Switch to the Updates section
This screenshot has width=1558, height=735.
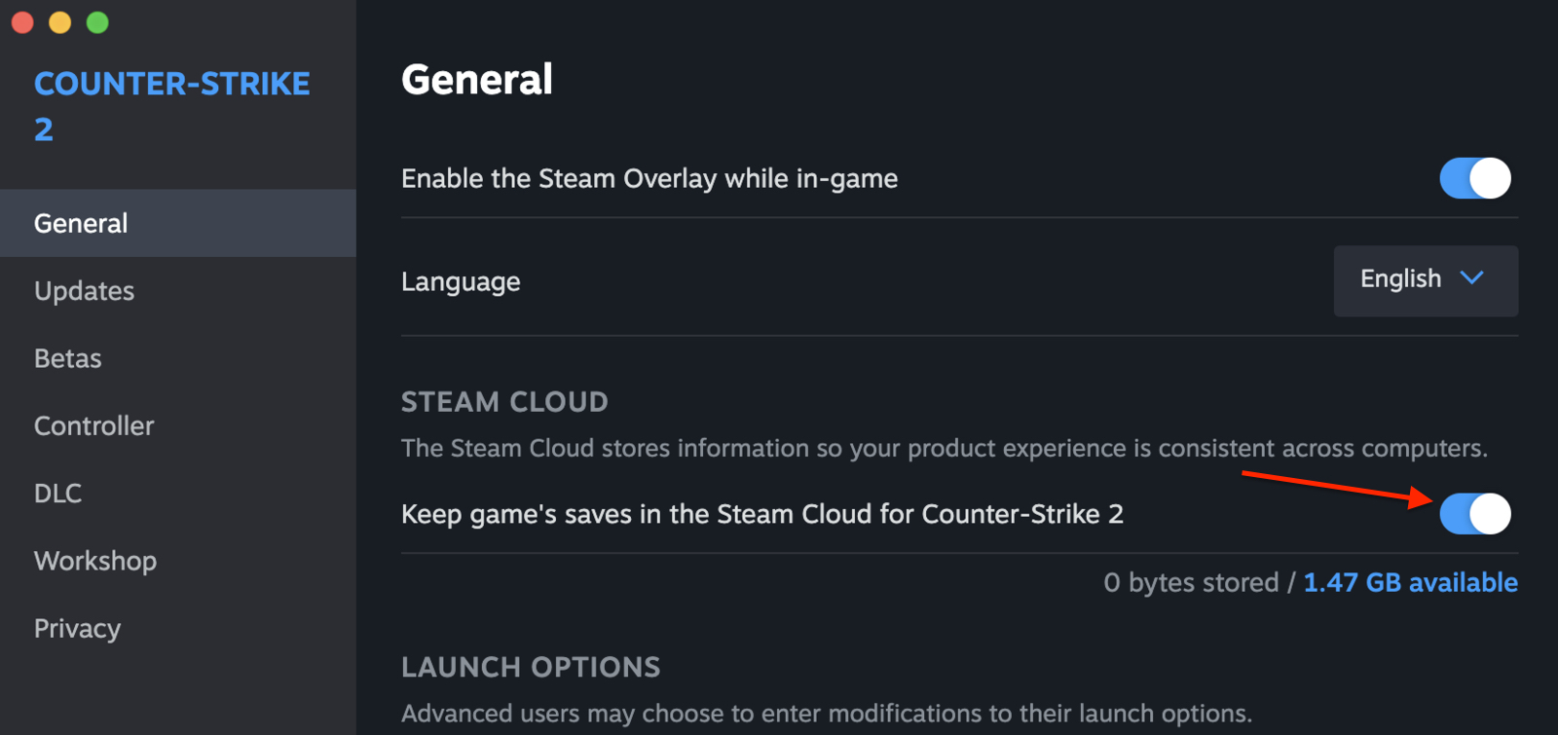(84, 290)
